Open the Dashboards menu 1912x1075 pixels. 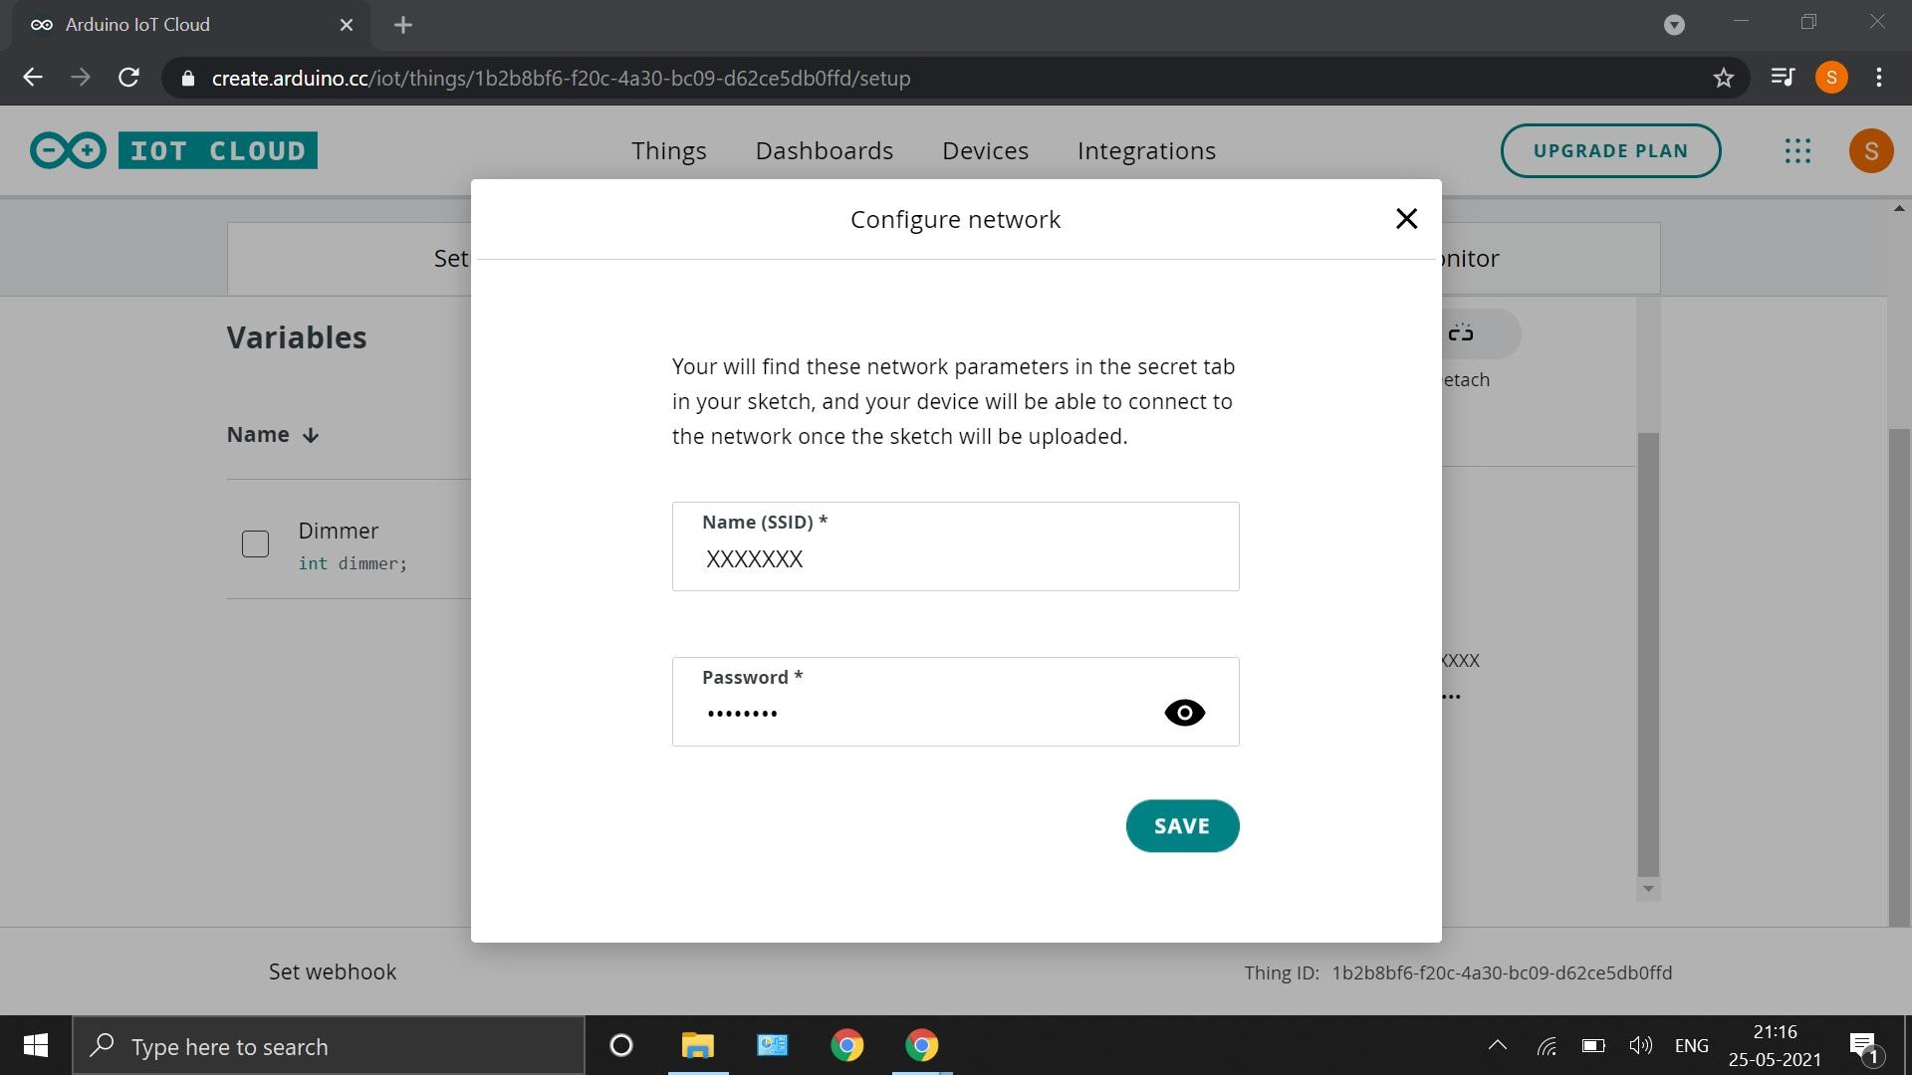[x=824, y=150]
